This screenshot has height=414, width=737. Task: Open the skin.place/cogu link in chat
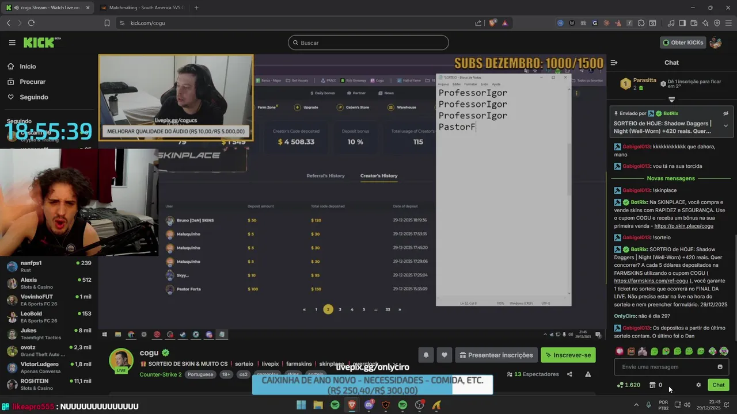click(683, 226)
